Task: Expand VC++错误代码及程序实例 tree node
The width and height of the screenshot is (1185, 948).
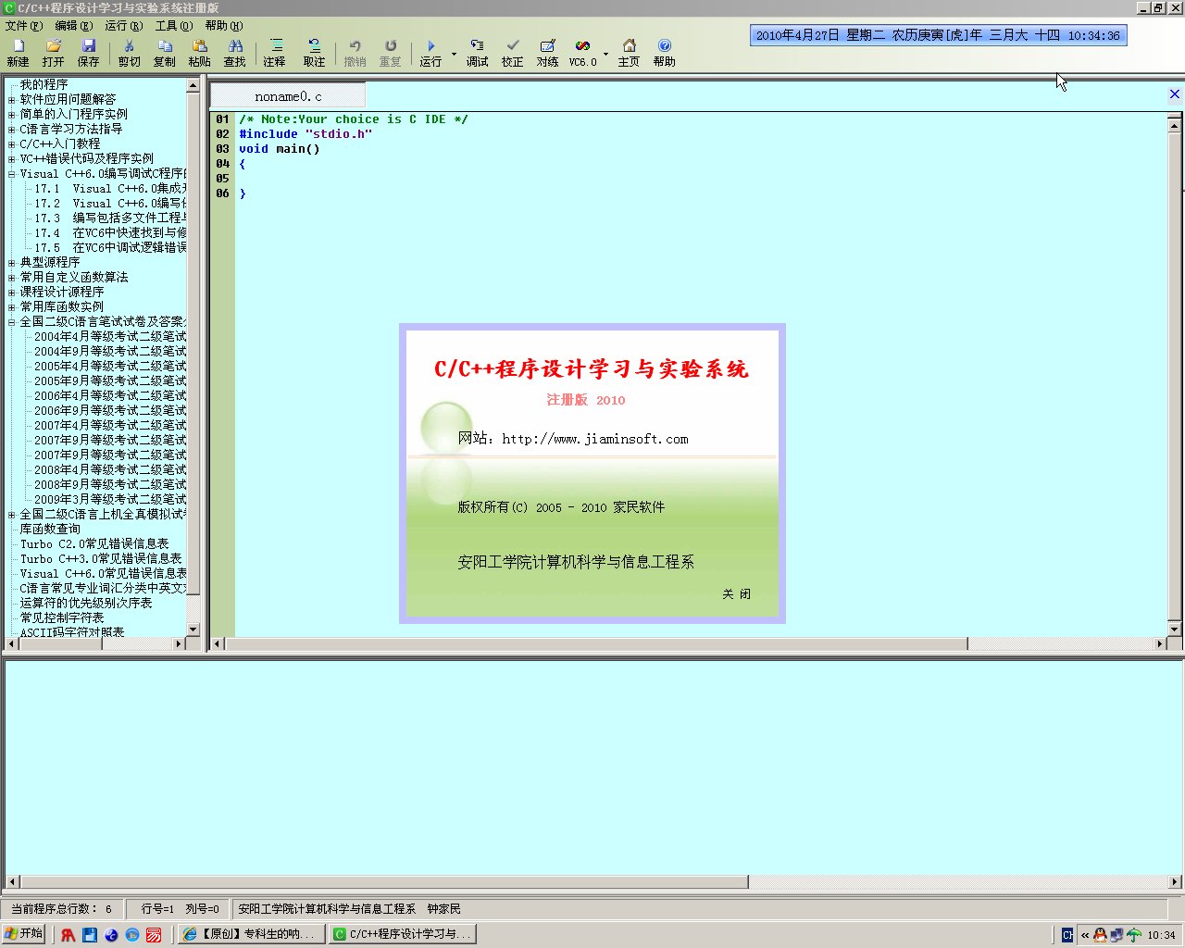Action: (x=12, y=159)
